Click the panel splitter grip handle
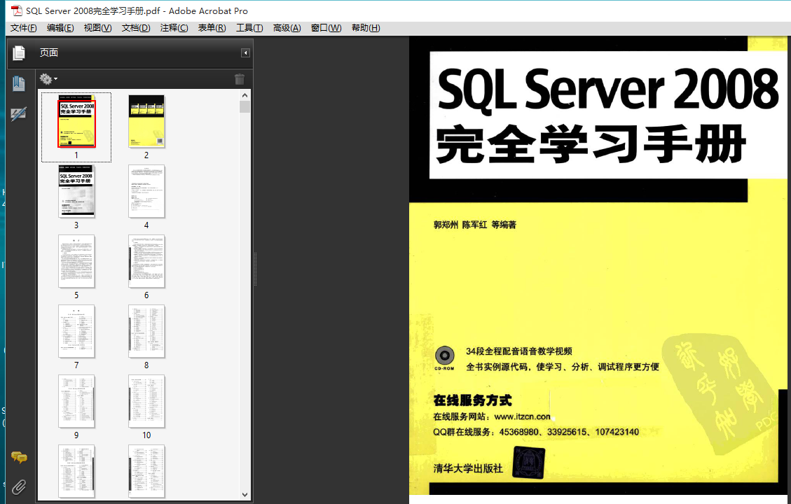Viewport: 791px width, 504px height. coord(255,269)
